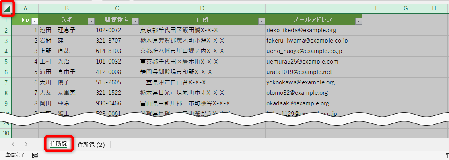This screenshot has height=160, width=449.
Task: Select row 5 header
Action: pos(6,62)
